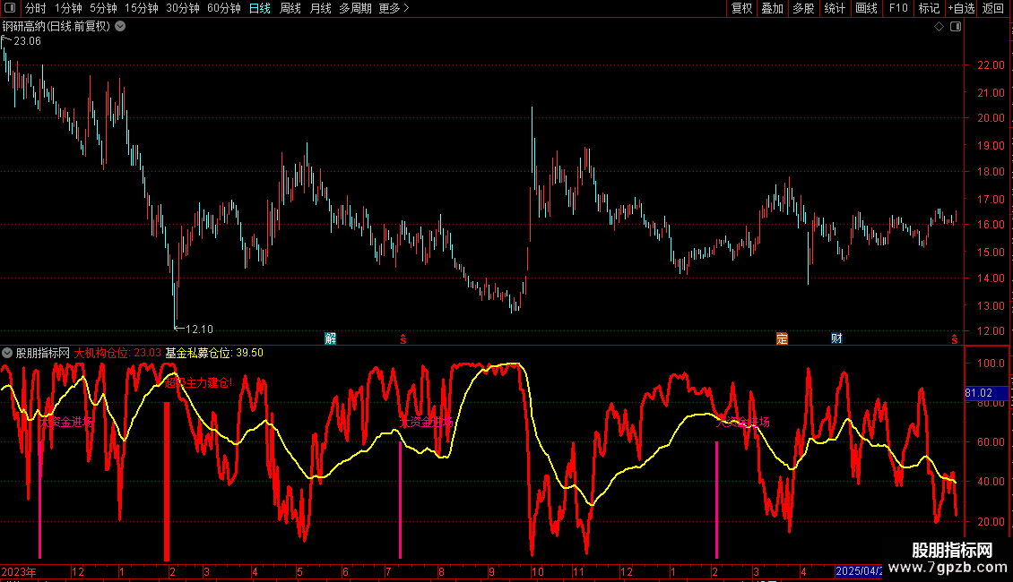Click the diamond icon above the price axis
Screen dimensions: 1013x582
coord(939,27)
